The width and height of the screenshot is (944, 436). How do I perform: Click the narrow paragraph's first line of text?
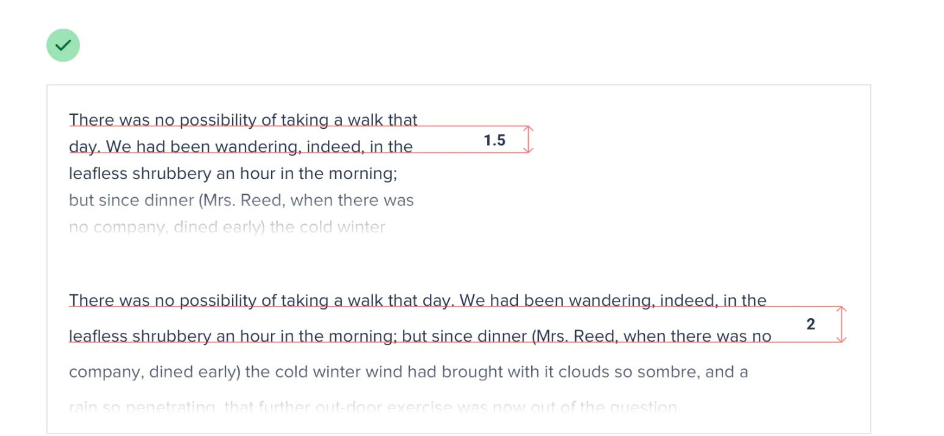243,120
